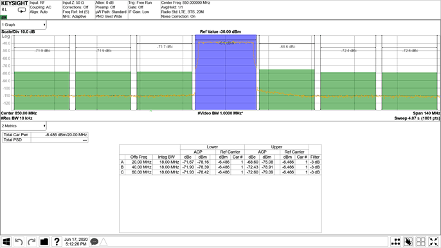Click the KEYSIGHT logo
This screenshot has height=248, width=441.
point(15,3)
